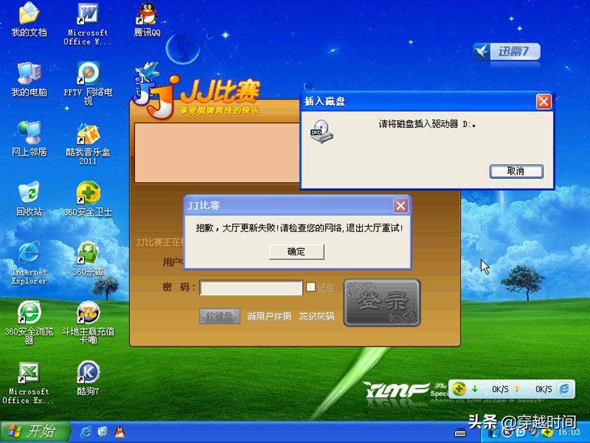Open 新用户注册 to register new account
Screen dimensions: 590x443
click(x=269, y=316)
